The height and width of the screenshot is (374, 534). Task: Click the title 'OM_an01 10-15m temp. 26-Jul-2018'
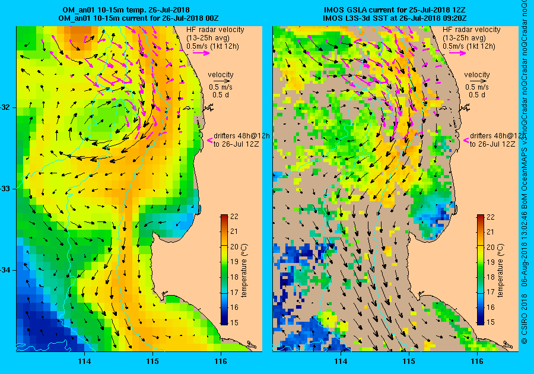point(126,10)
